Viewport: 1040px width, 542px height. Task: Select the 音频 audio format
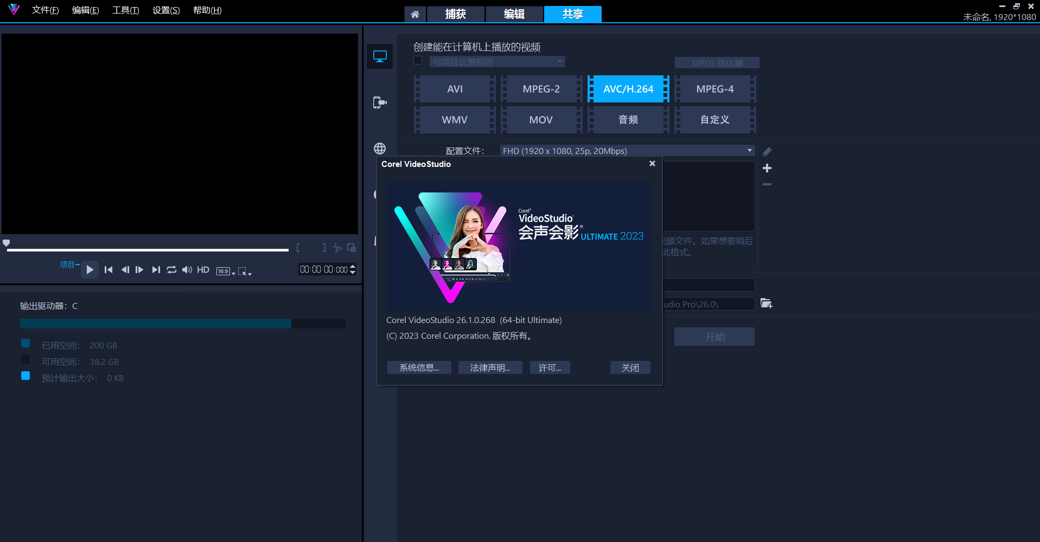point(628,120)
